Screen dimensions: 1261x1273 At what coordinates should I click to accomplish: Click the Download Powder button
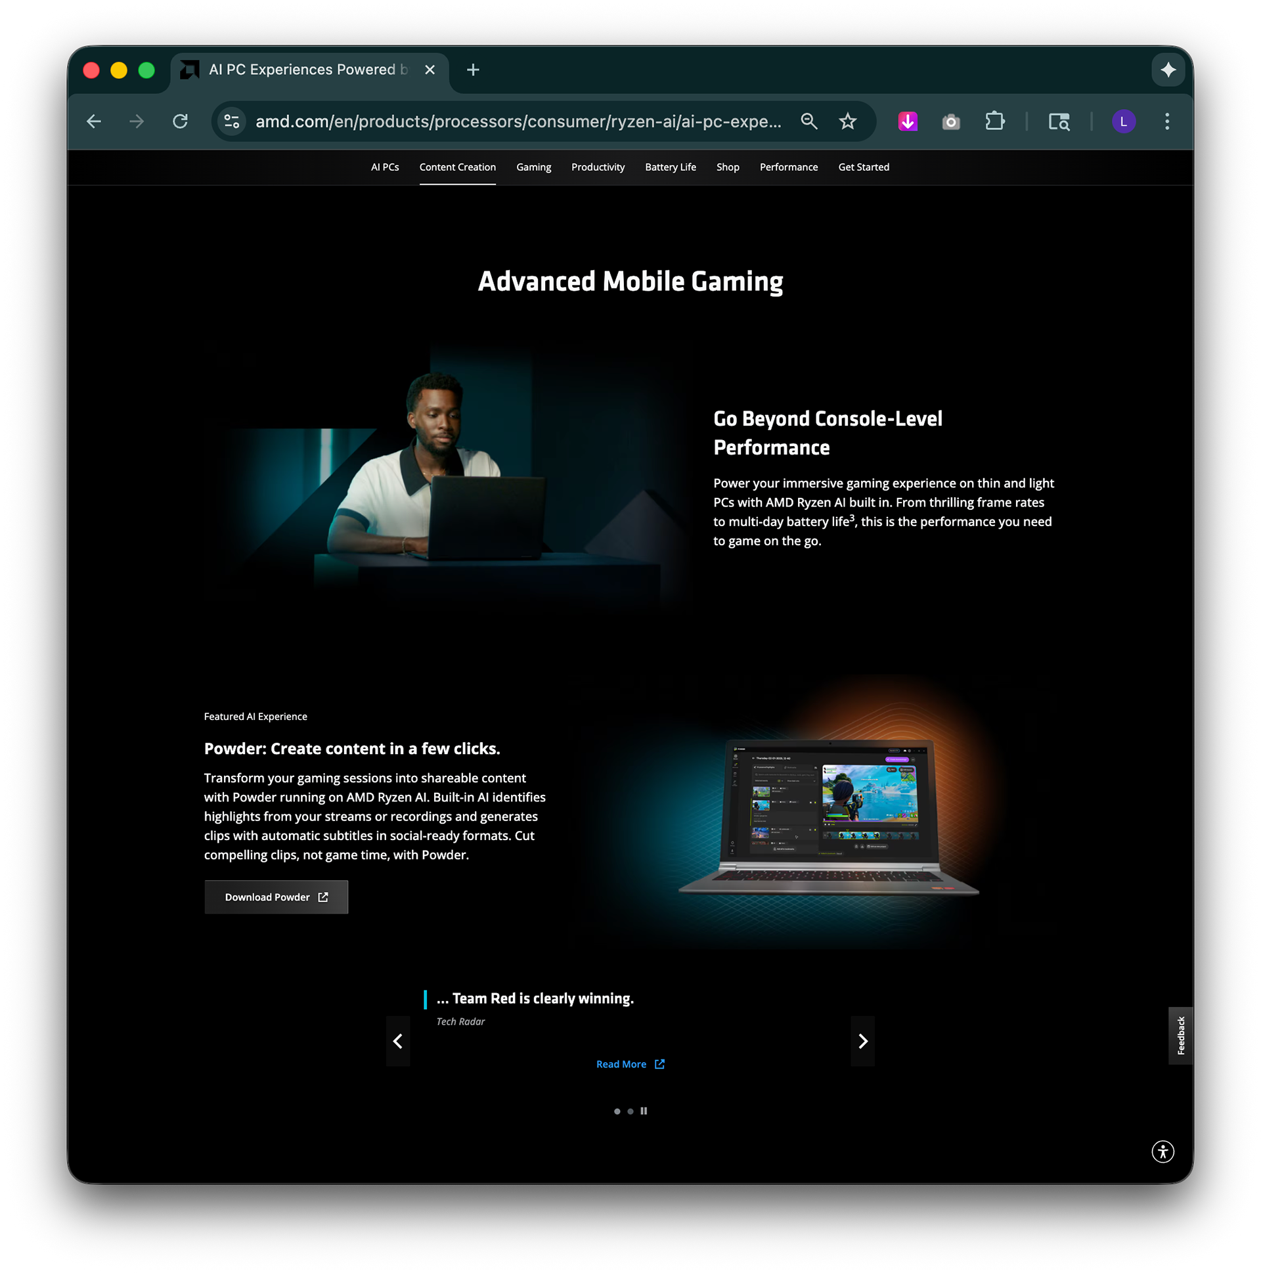[x=276, y=897]
